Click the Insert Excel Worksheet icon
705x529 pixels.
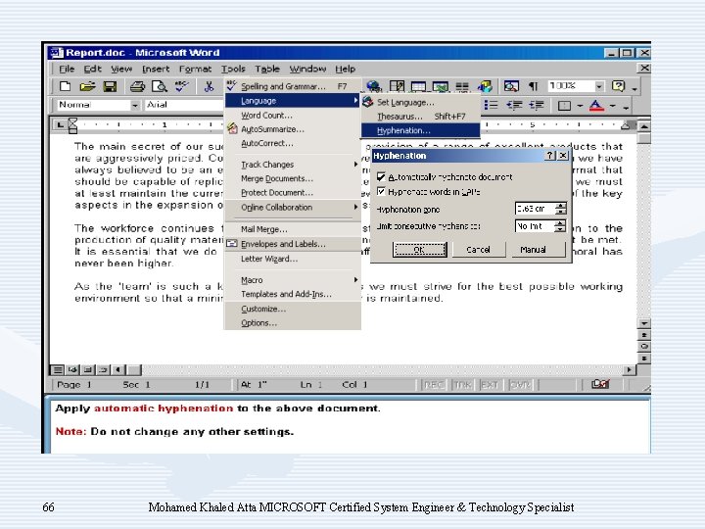(441, 86)
